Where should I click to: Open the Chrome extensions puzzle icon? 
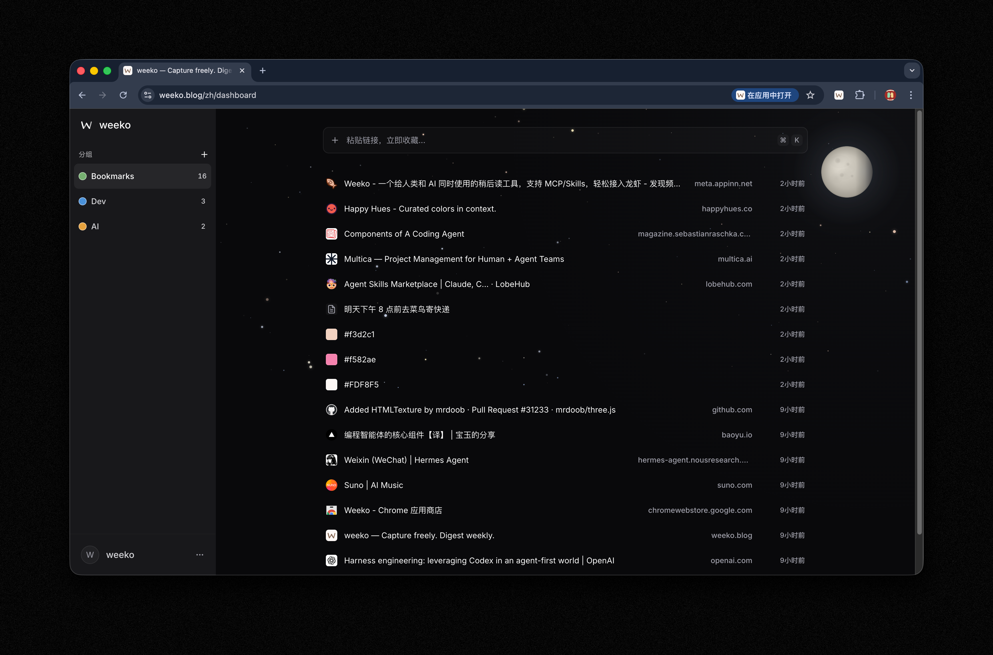click(859, 95)
